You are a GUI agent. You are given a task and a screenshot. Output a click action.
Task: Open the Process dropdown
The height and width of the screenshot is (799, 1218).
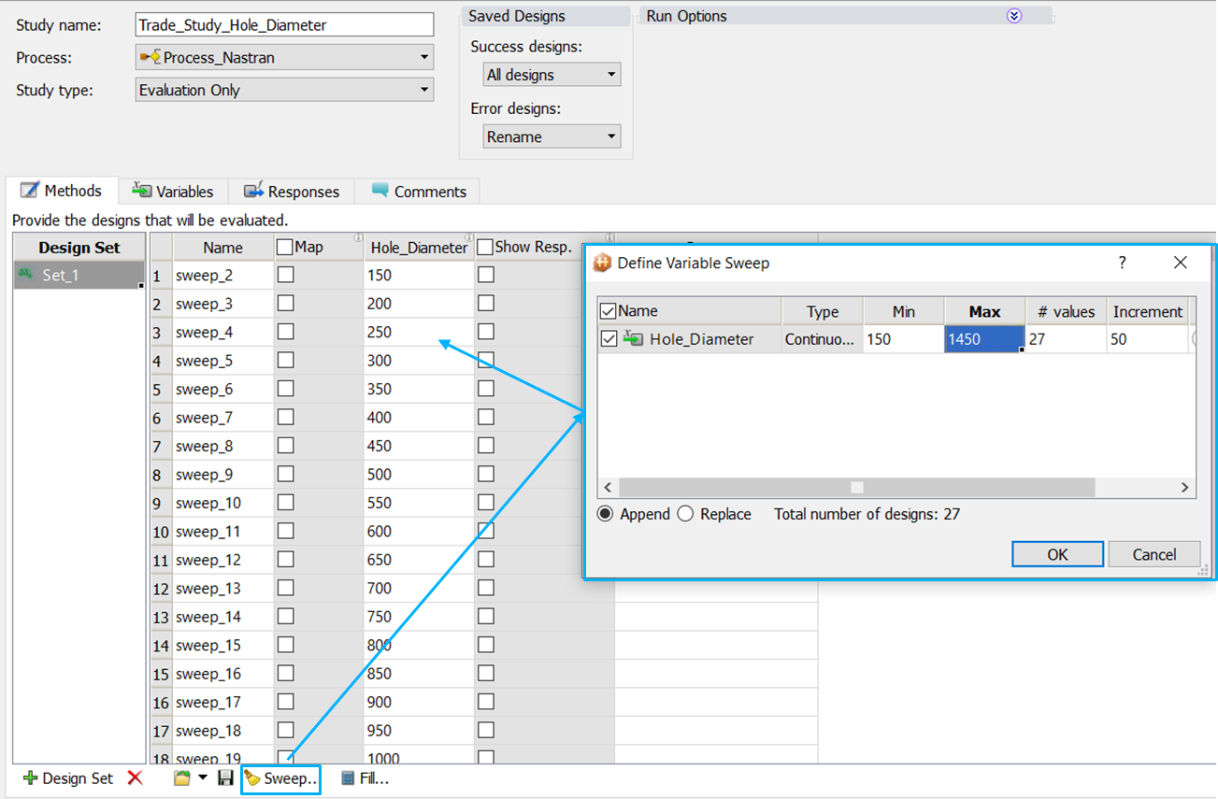click(x=284, y=58)
